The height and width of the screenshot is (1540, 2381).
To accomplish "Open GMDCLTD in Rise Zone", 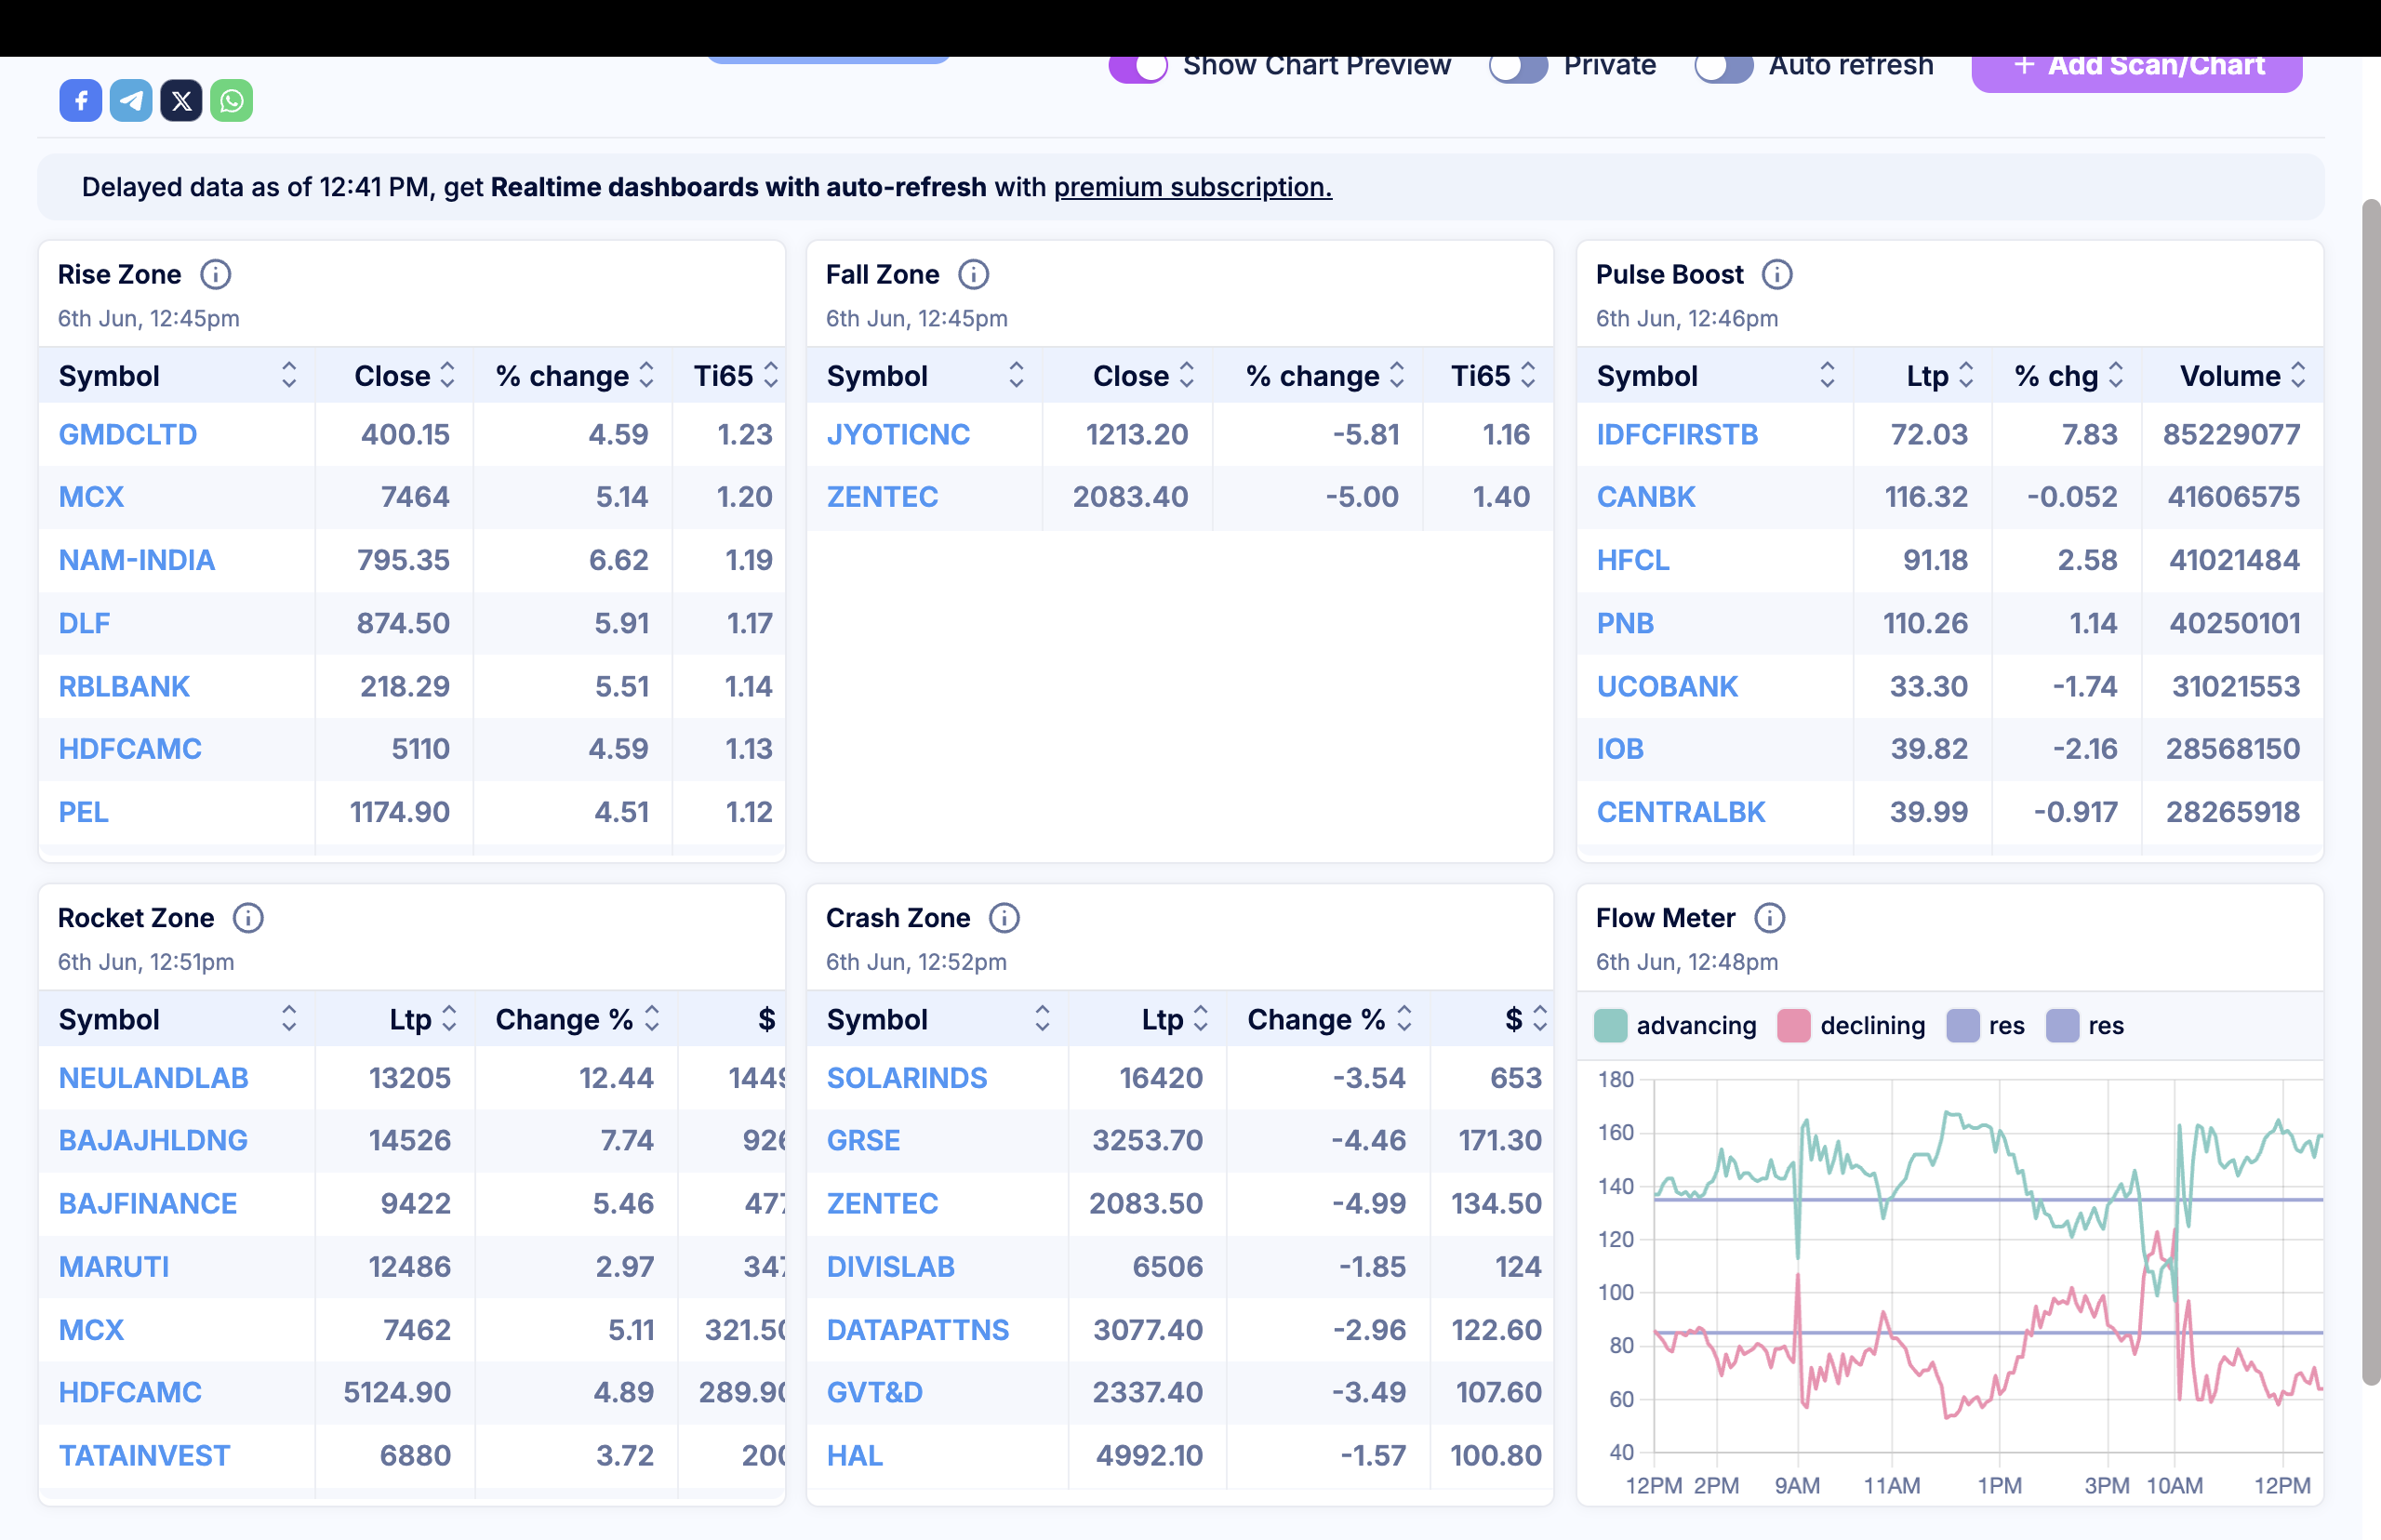I will (x=128, y=435).
